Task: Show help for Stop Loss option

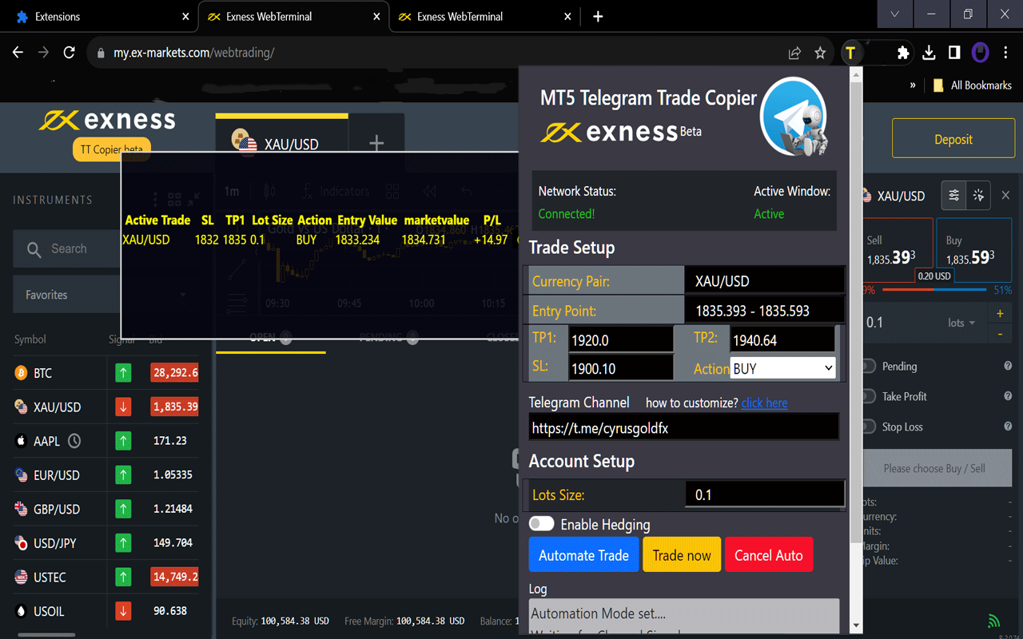Action: [x=1008, y=427]
